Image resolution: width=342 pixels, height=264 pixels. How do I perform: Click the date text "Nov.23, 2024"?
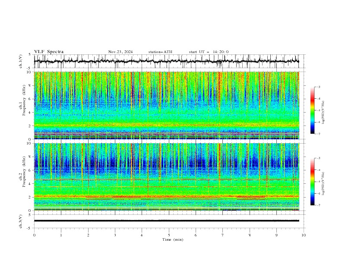[x=120, y=52]
